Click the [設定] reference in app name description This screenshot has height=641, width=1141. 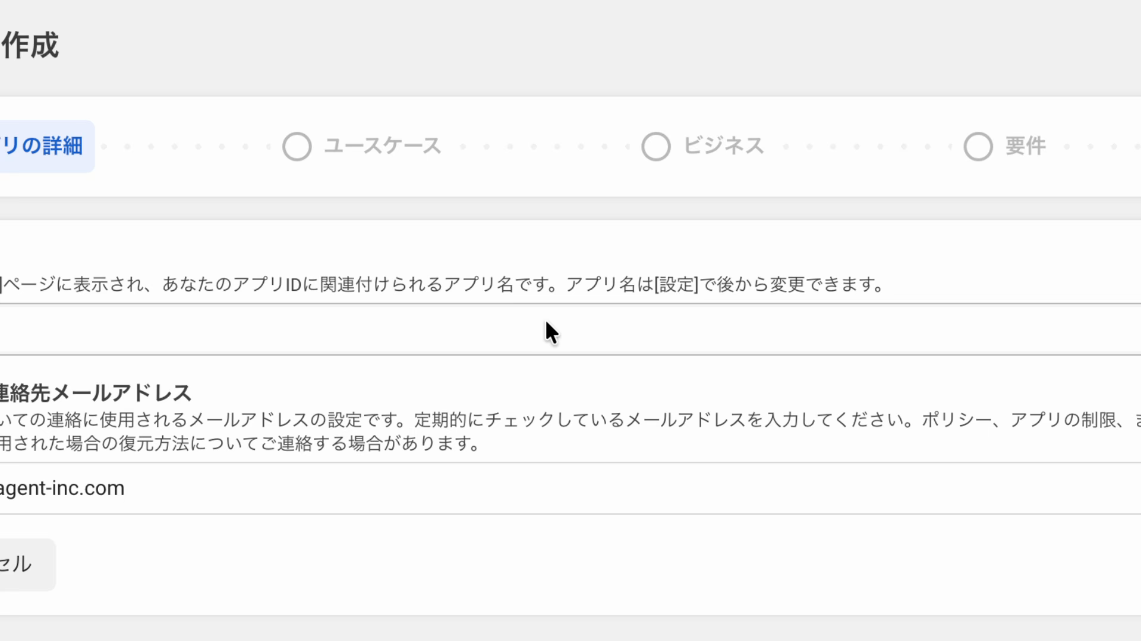(676, 284)
